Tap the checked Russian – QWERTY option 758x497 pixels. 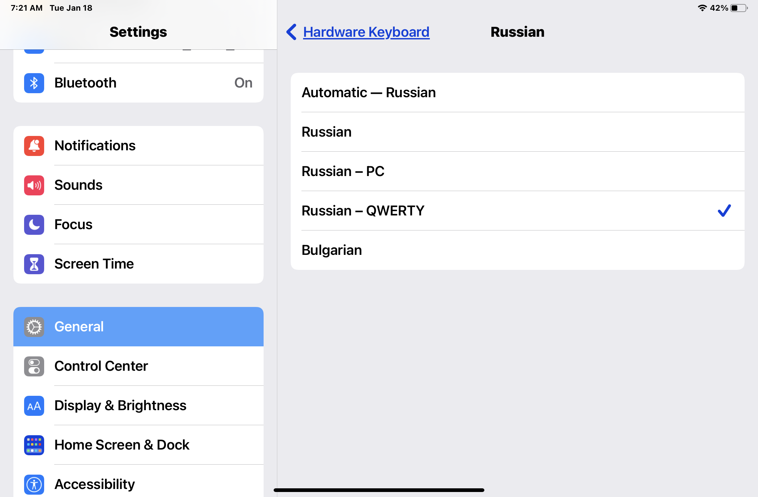point(517,211)
